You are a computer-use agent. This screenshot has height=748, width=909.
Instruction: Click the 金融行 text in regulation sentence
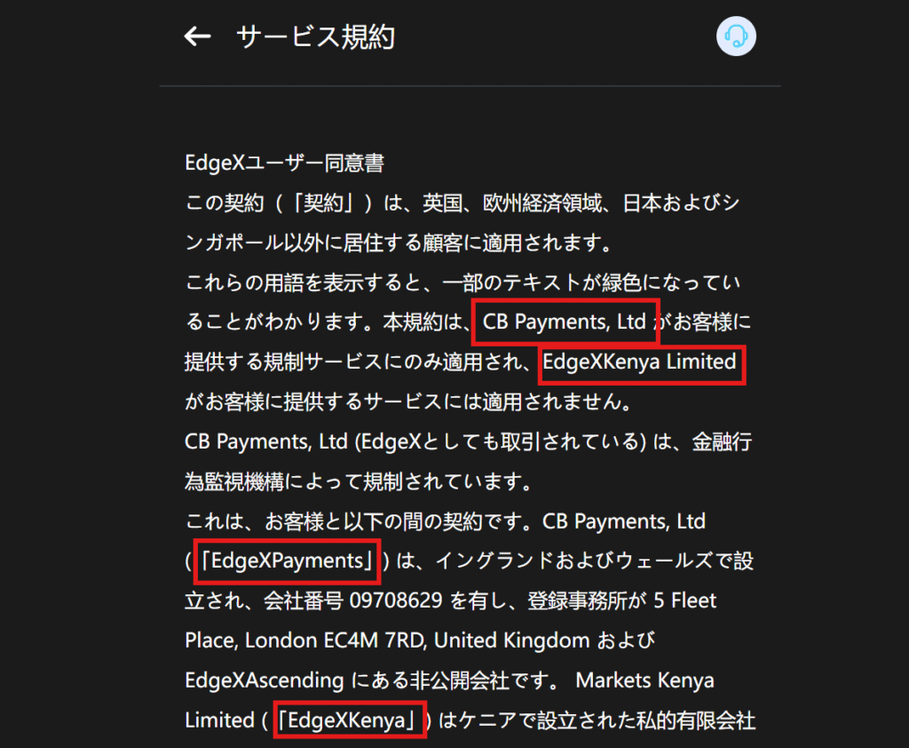[722, 442]
